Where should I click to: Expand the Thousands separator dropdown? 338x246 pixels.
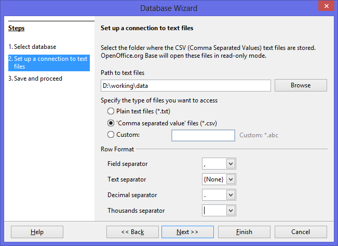click(x=231, y=211)
